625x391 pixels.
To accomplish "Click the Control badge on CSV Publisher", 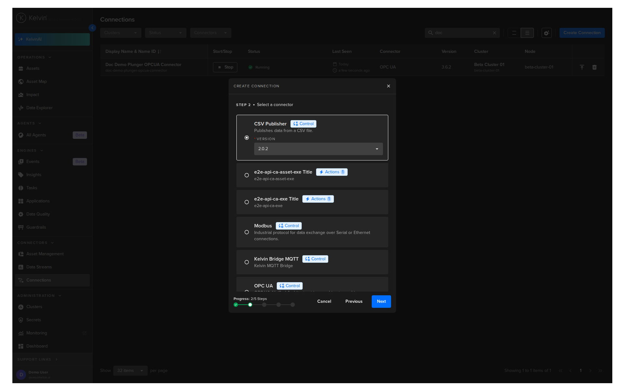I will point(303,124).
